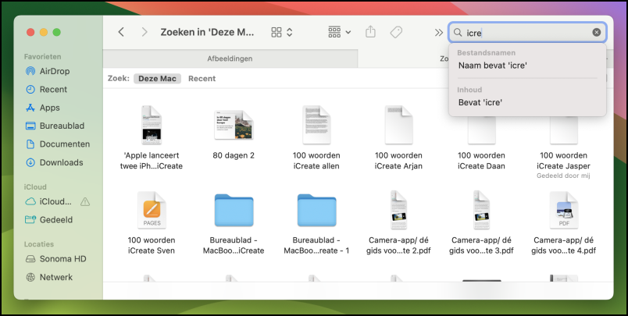Open the icon view grid switcher
628x316 pixels.
pyautogui.click(x=282, y=33)
